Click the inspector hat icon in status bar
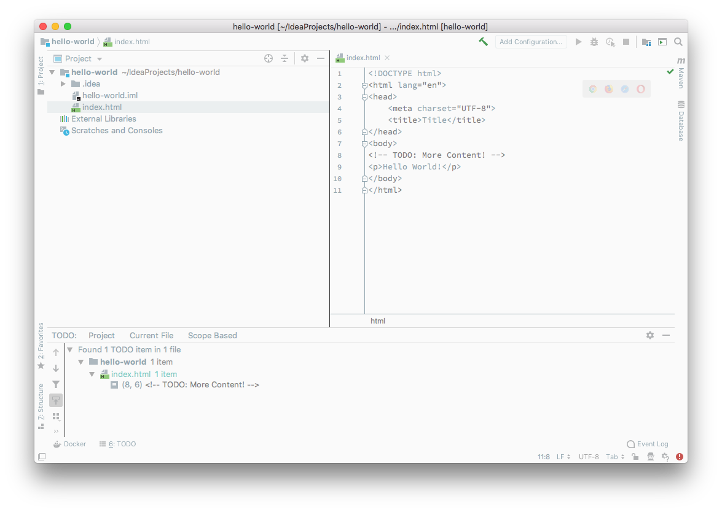 pyautogui.click(x=650, y=457)
